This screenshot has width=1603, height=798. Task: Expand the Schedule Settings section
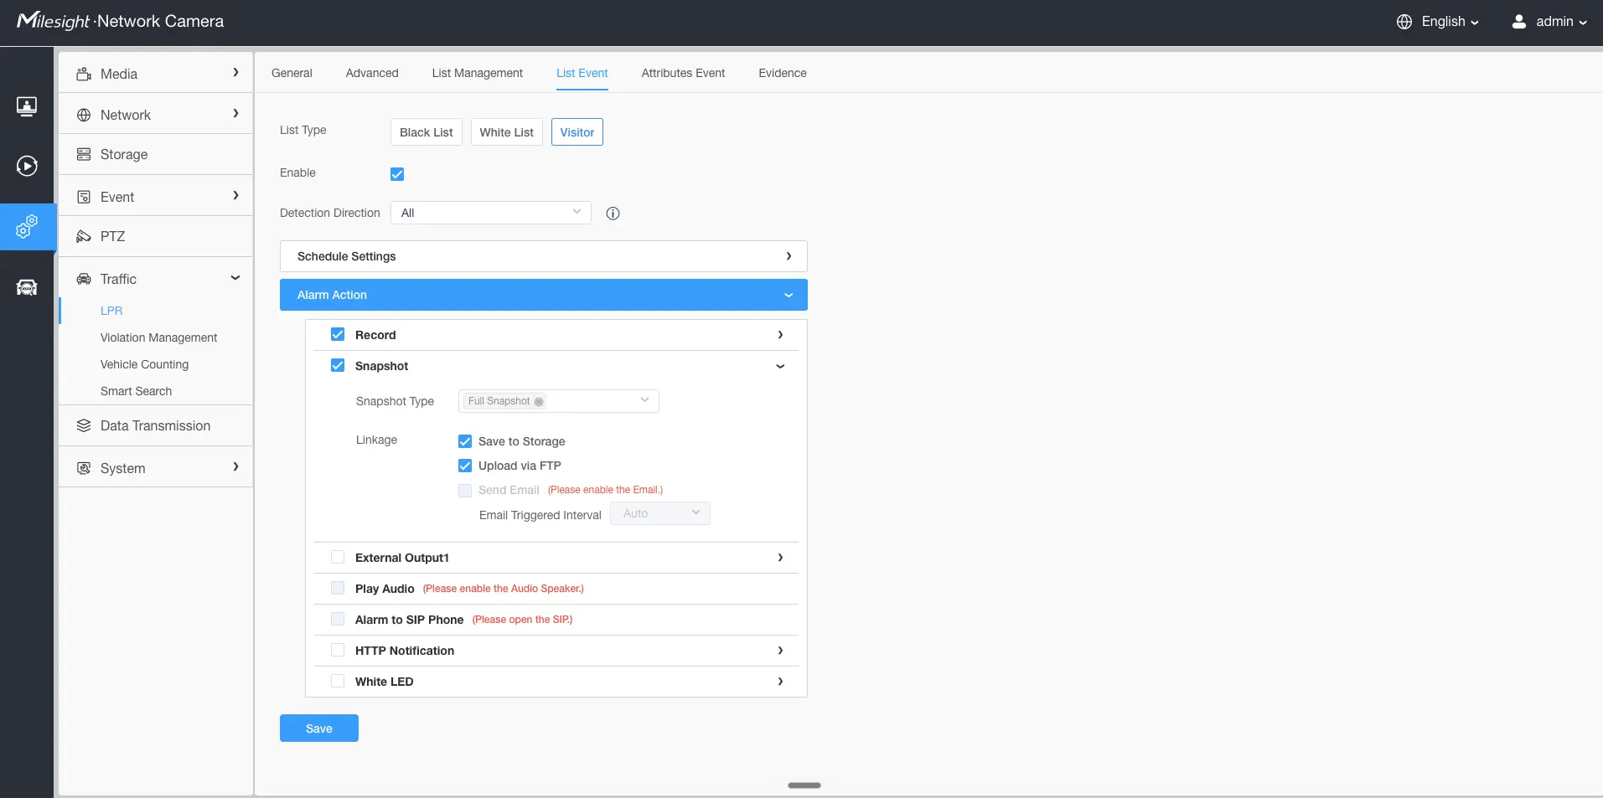coord(544,256)
